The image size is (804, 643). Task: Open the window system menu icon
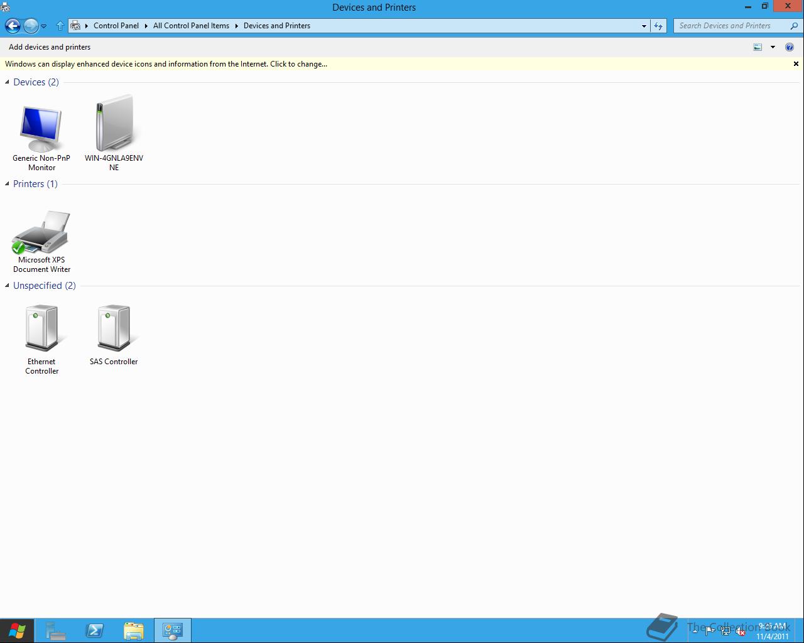[x=5, y=8]
